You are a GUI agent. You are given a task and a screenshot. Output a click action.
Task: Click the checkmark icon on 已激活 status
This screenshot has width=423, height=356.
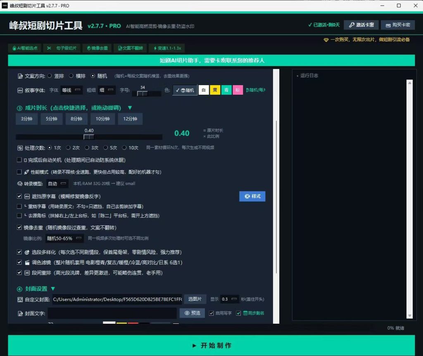[x=310, y=25]
